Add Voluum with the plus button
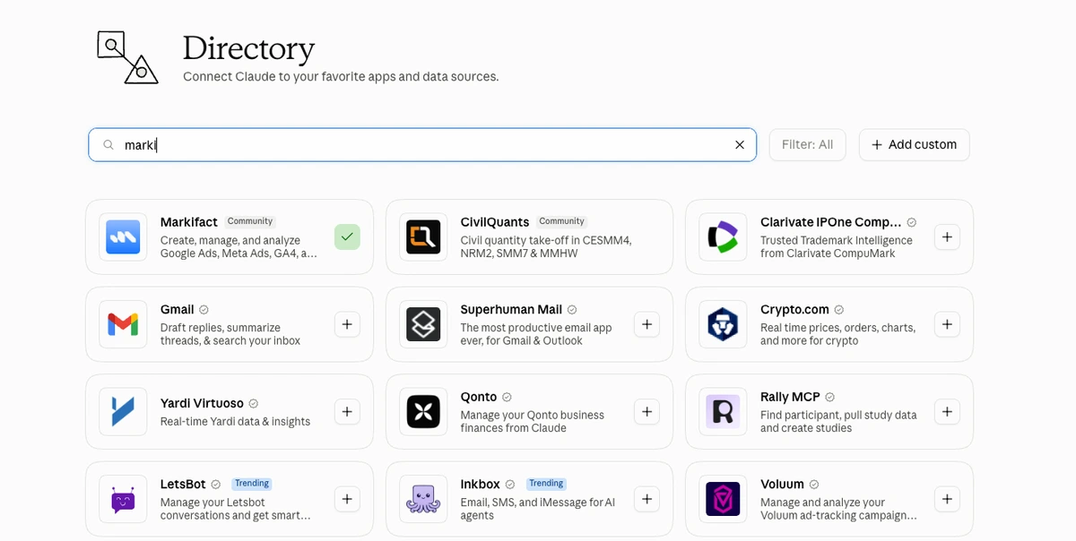 tap(947, 499)
